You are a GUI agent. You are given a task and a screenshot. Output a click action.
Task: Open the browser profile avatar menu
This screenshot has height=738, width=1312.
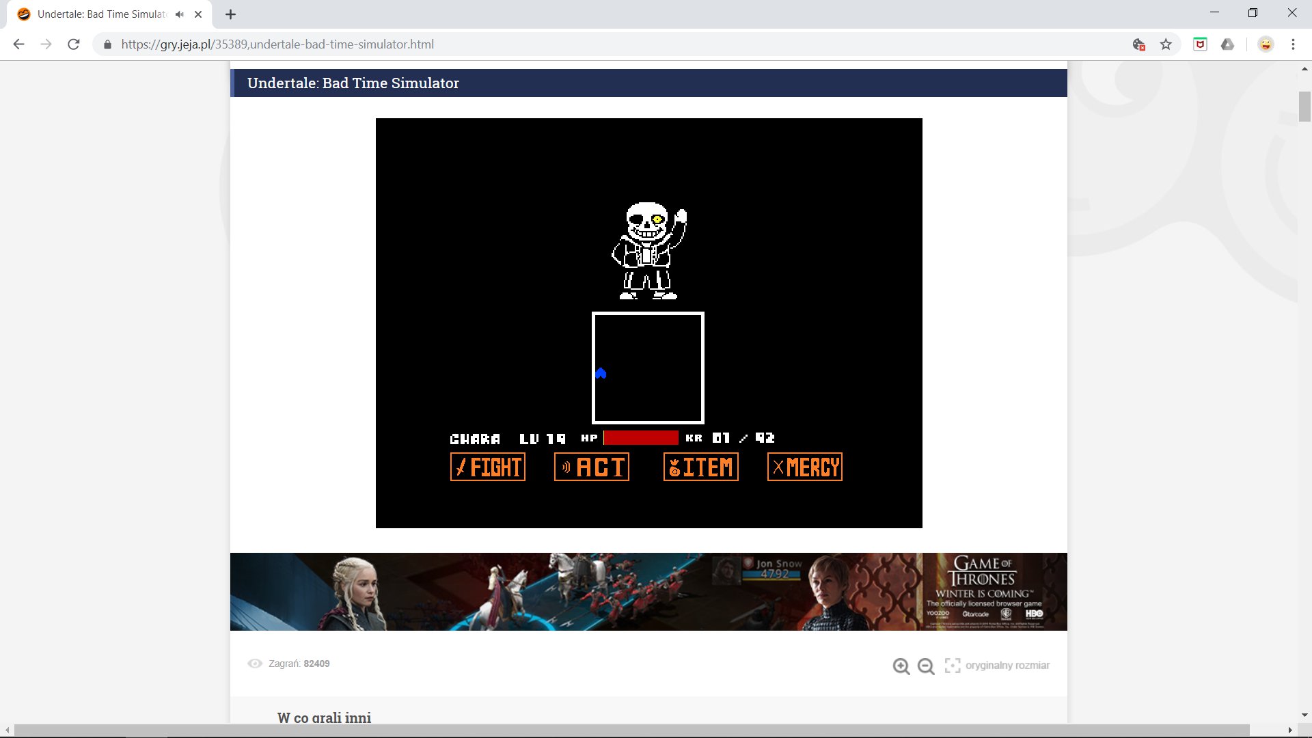(1266, 44)
